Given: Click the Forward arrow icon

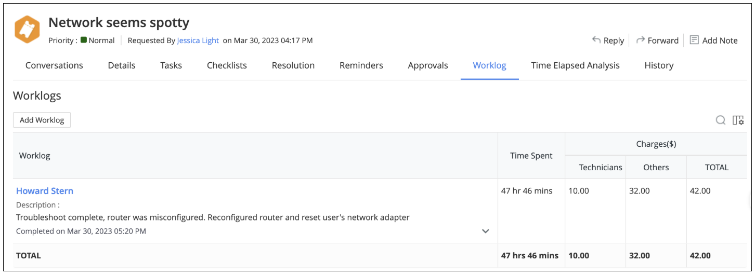Looking at the screenshot, I should [x=641, y=40].
